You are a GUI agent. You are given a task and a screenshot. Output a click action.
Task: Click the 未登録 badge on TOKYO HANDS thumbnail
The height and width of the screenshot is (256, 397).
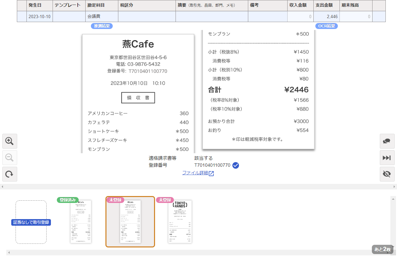(165, 200)
